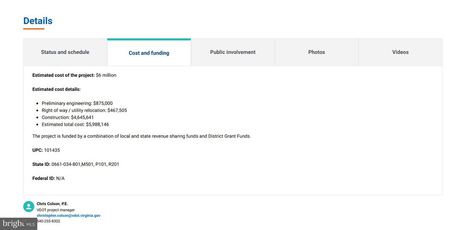This screenshot has width=465, height=230.
Task: Click the Right of way / utility relocation line
Action: [x=84, y=110]
